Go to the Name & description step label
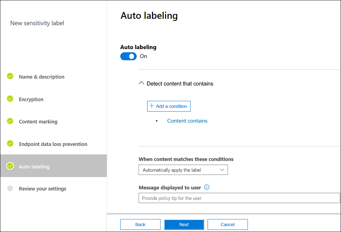 coord(42,77)
